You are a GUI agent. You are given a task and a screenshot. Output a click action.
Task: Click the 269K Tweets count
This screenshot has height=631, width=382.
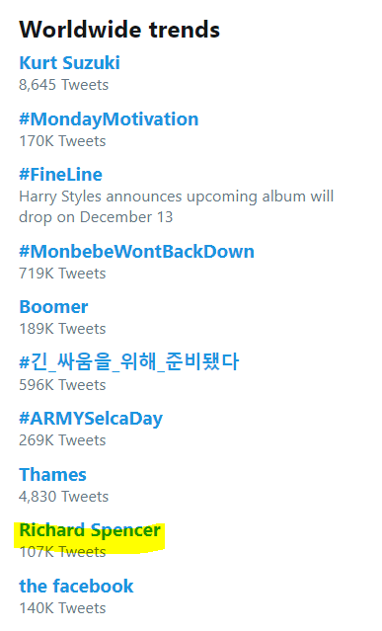click(62, 440)
